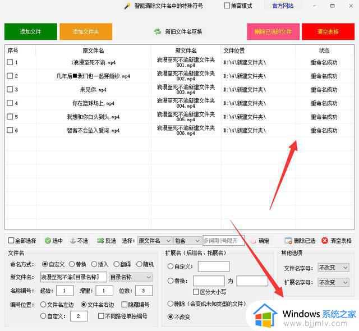Select the 插入 naming method radio
The height and width of the screenshot is (331, 359).
(94, 264)
